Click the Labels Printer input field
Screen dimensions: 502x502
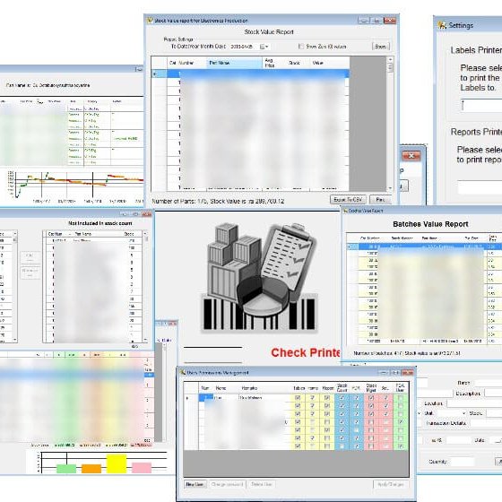(x=481, y=106)
